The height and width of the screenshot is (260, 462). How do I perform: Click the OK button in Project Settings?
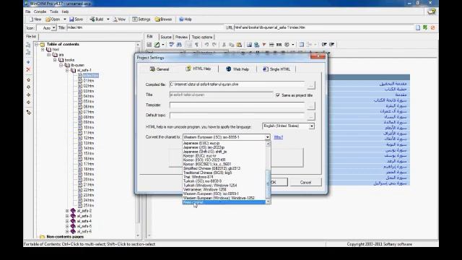273,182
